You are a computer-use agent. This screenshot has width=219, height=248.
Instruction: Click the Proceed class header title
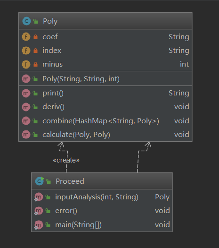tap(70, 181)
